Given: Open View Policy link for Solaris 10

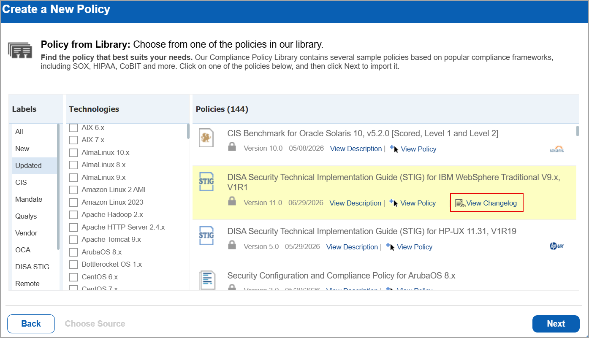Looking at the screenshot, I should (x=418, y=149).
